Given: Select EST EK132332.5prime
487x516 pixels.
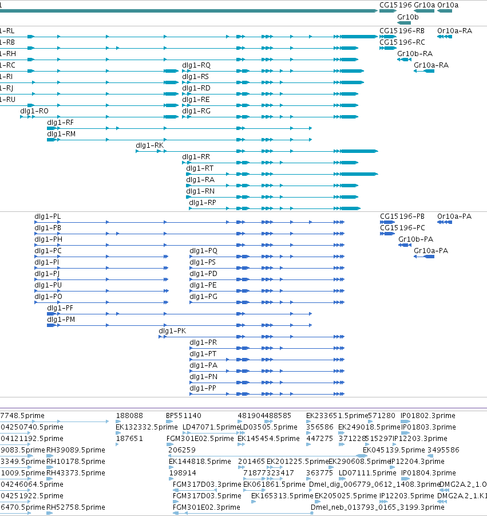Looking at the screenshot, I should [x=147, y=427].
